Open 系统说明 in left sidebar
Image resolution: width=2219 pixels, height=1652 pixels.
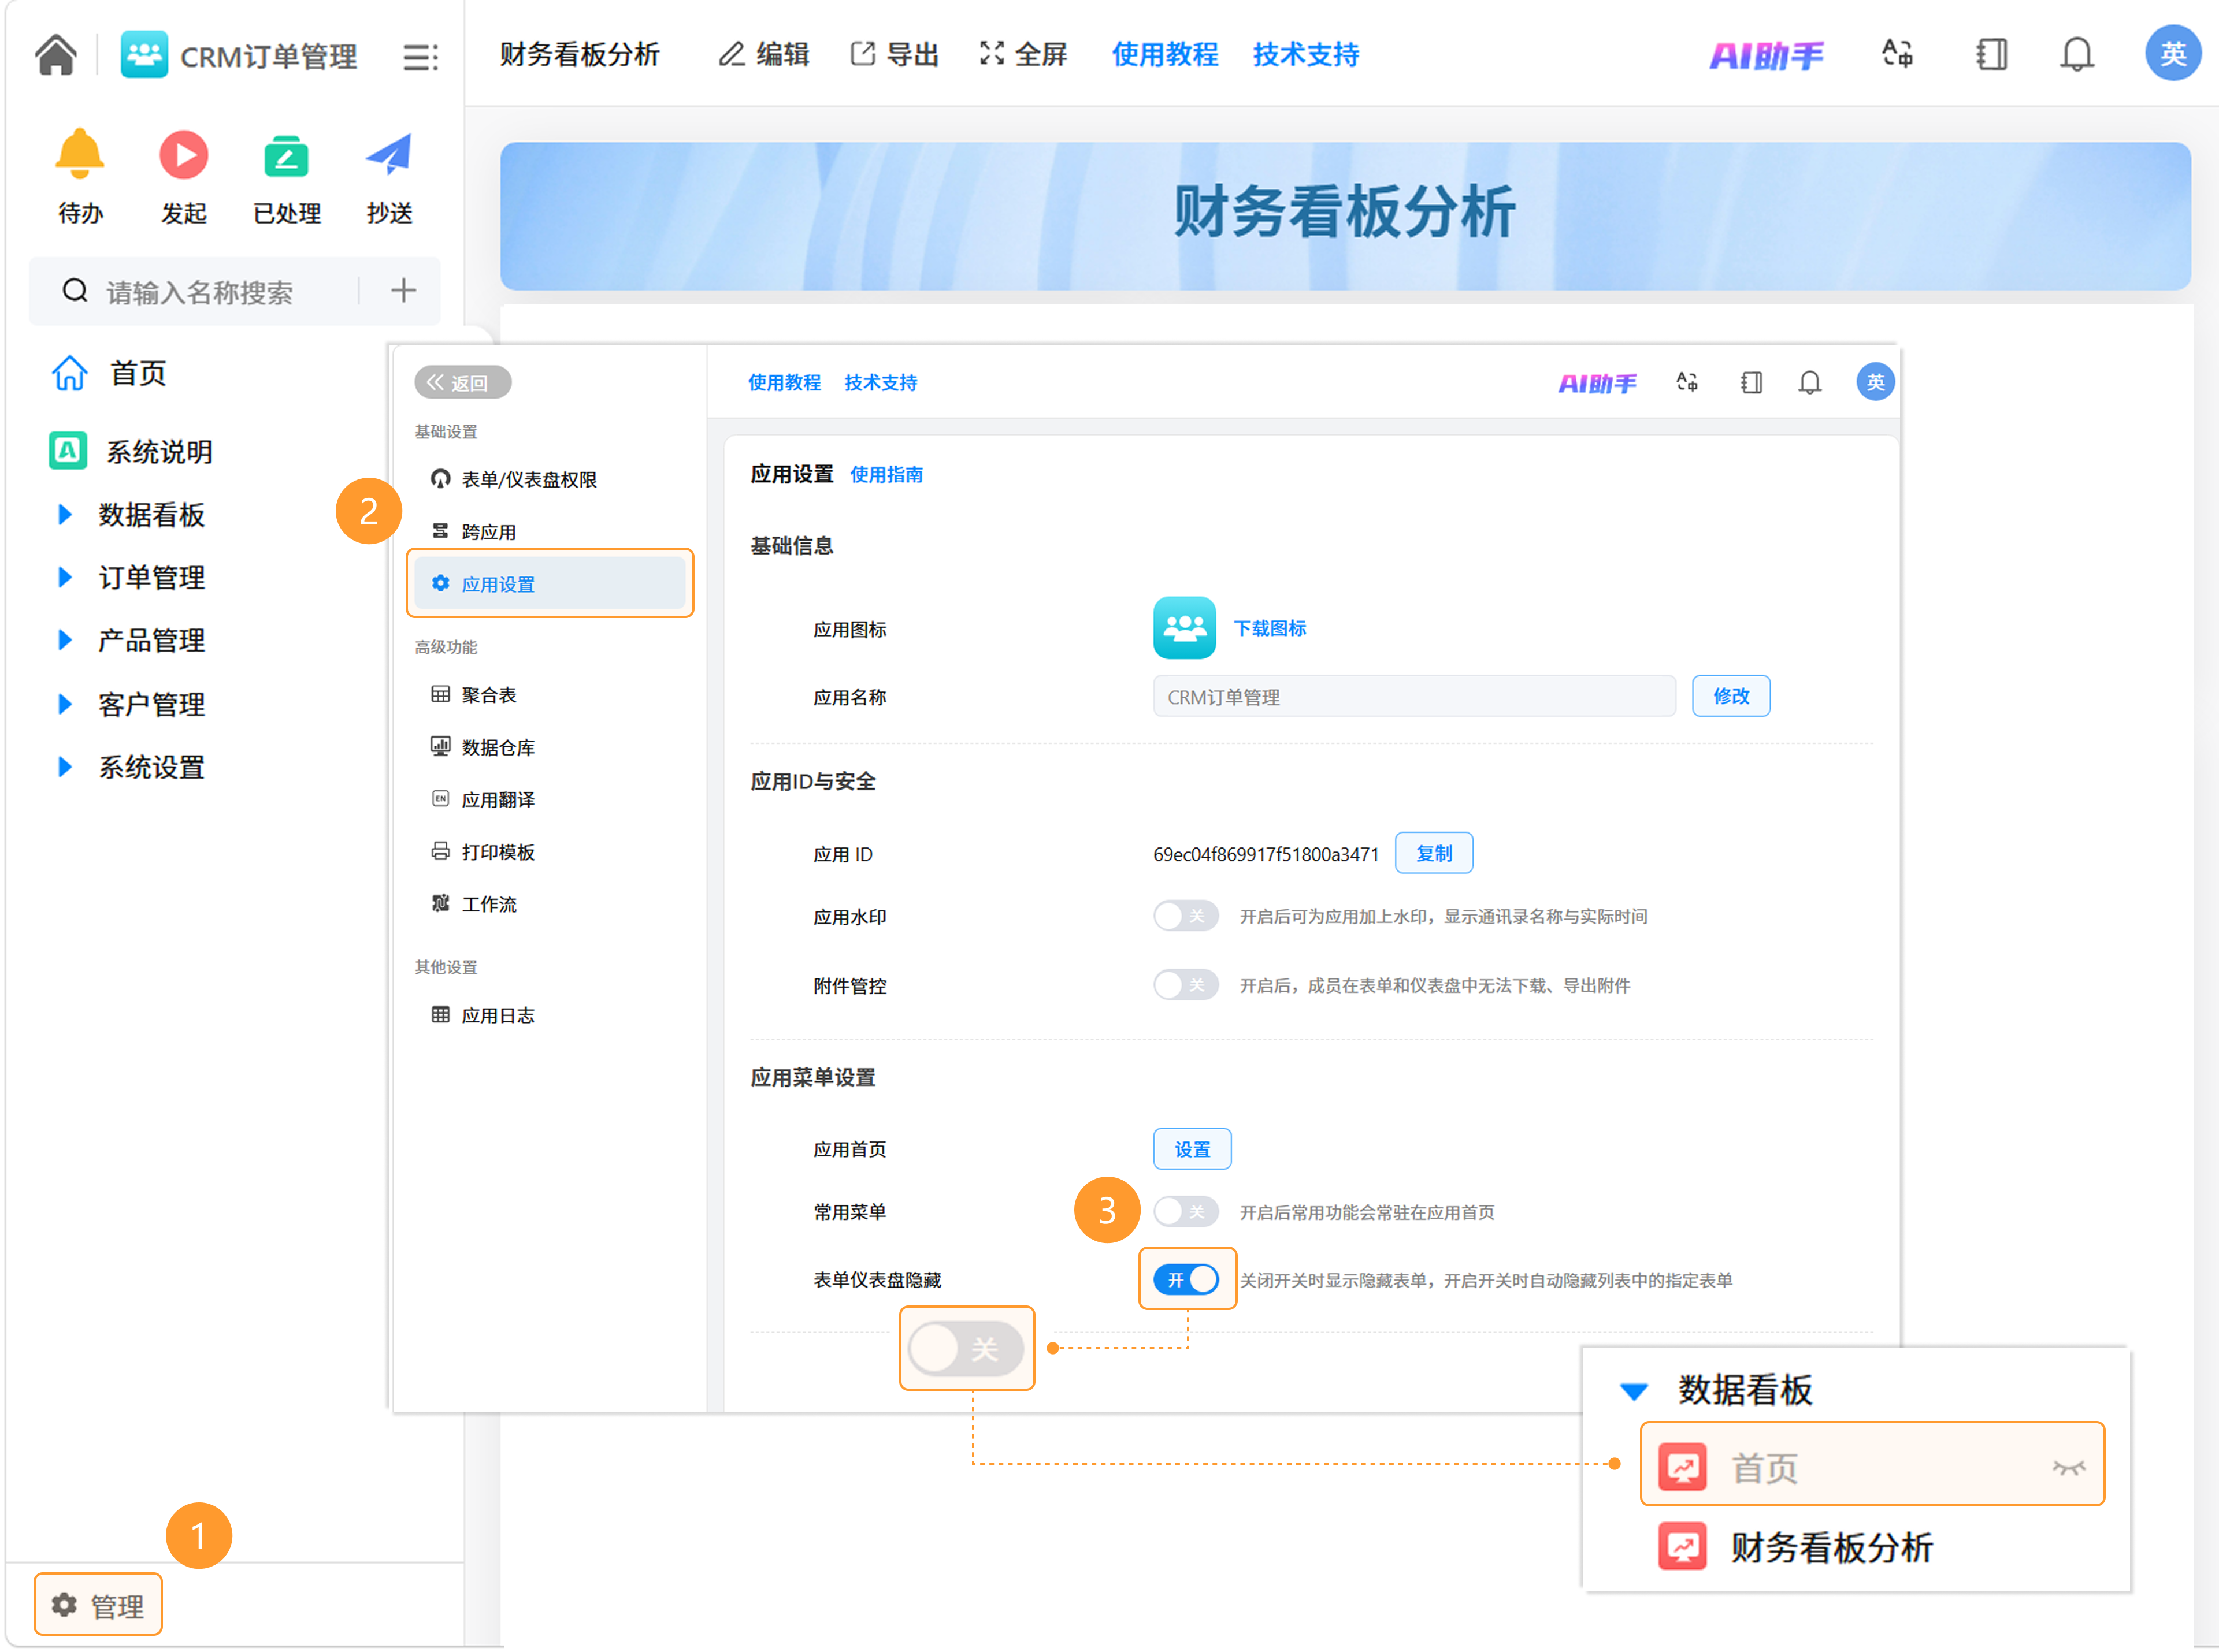tap(131, 451)
